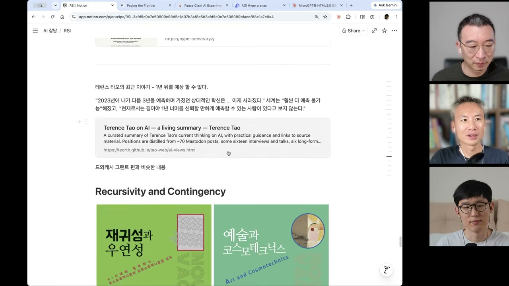
Task: Open the Terence Tao on AI bookmark card
Action: point(213,138)
